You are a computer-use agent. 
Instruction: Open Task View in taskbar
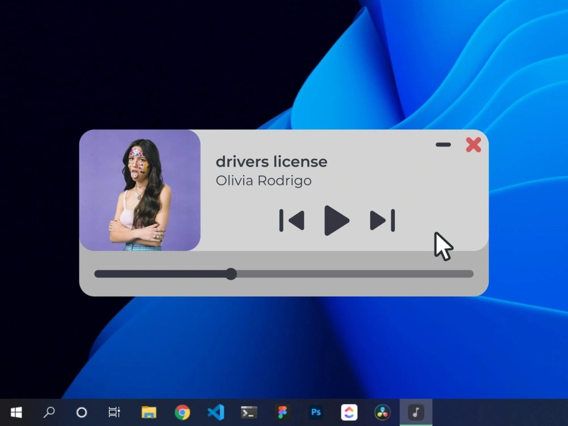click(x=115, y=412)
